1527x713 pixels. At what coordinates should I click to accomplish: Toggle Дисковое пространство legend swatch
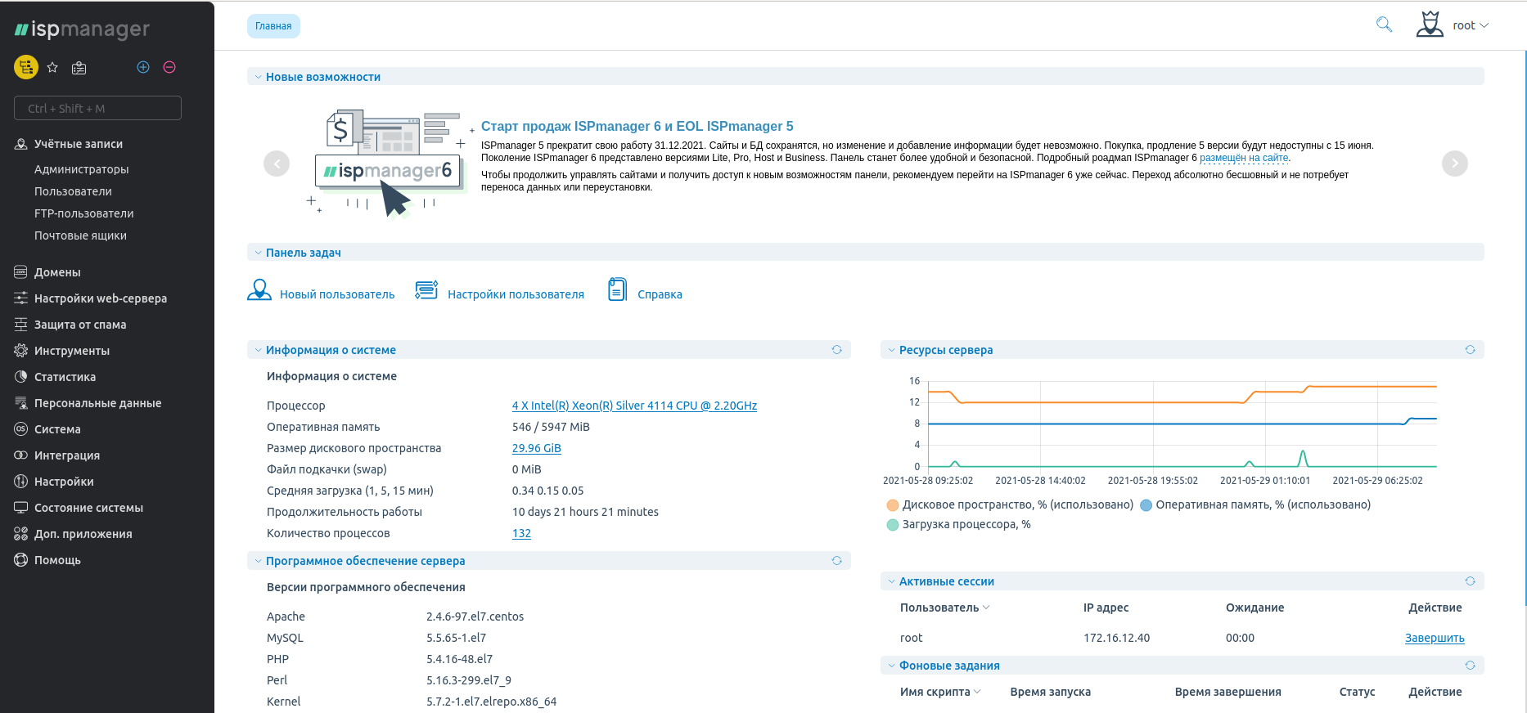click(893, 505)
